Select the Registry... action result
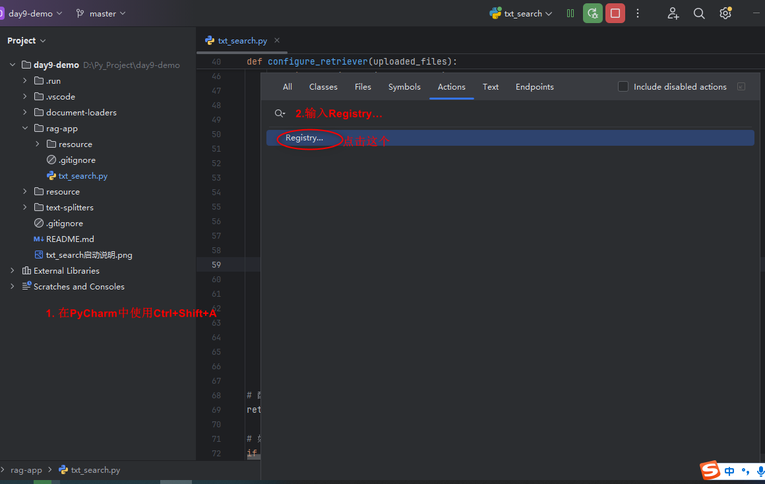765x484 pixels. pyautogui.click(x=510, y=138)
